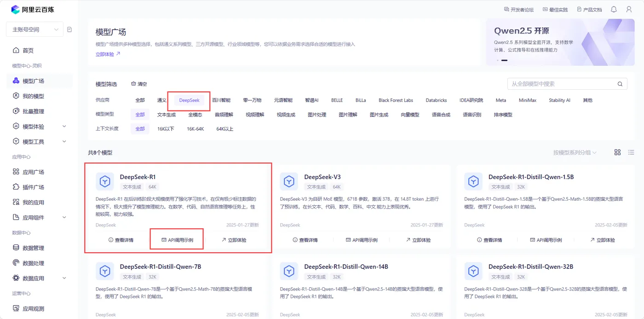Open 模型广场 in the sidebar
Viewport: 644px width, 319px height.
pyautogui.click(x=40, y=81)
